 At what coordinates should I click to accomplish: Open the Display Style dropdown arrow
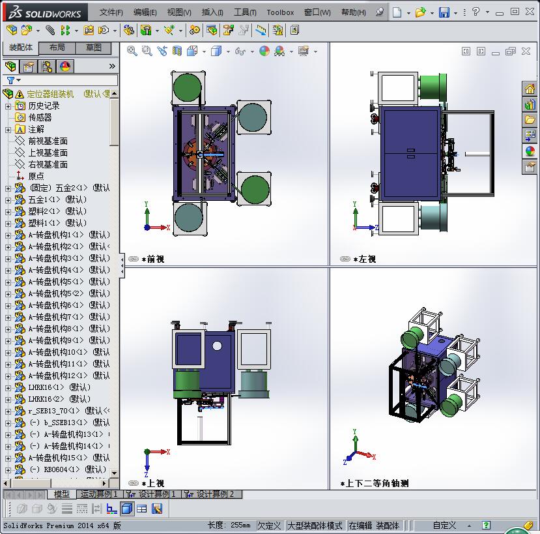point(228,52)
